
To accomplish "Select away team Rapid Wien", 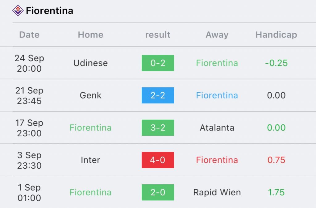I will (x=217, y=192).
